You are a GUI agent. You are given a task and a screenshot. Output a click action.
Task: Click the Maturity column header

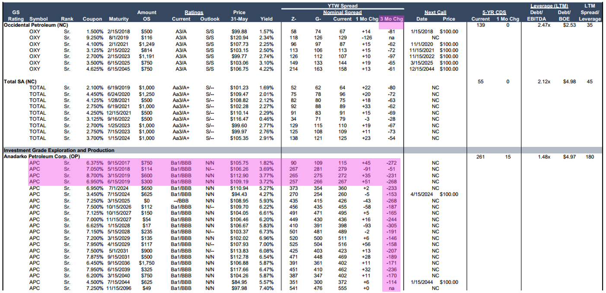point(119,19)
